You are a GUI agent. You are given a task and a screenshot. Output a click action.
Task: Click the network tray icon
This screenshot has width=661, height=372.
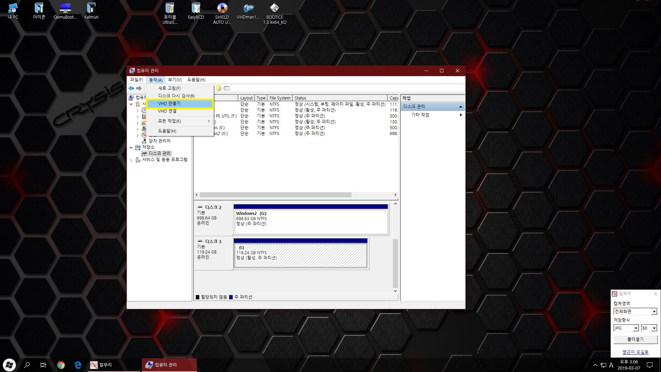click(603, 365)
